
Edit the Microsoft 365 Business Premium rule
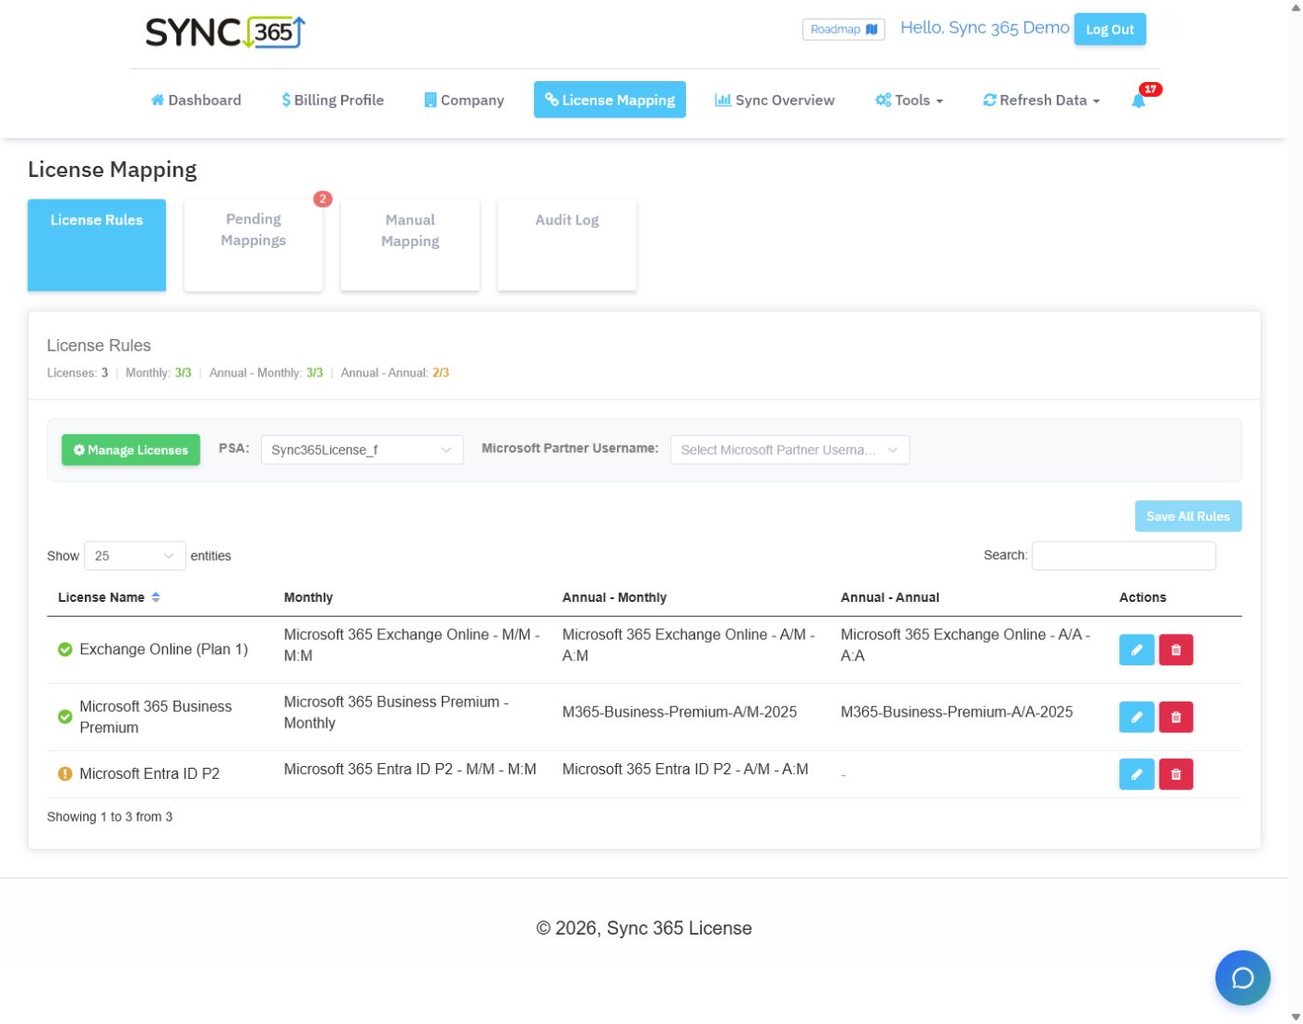pos(1136,717)
